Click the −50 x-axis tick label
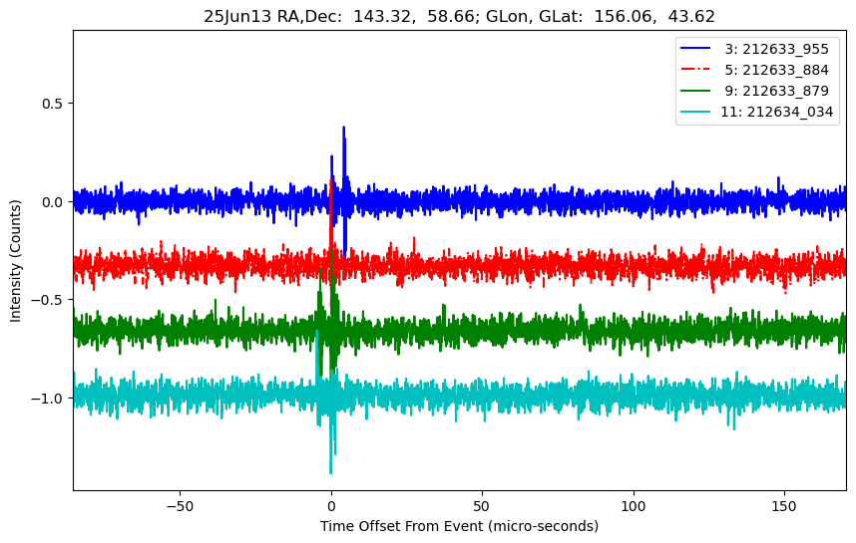The image size is (856, 543). [x=181, y=506]
